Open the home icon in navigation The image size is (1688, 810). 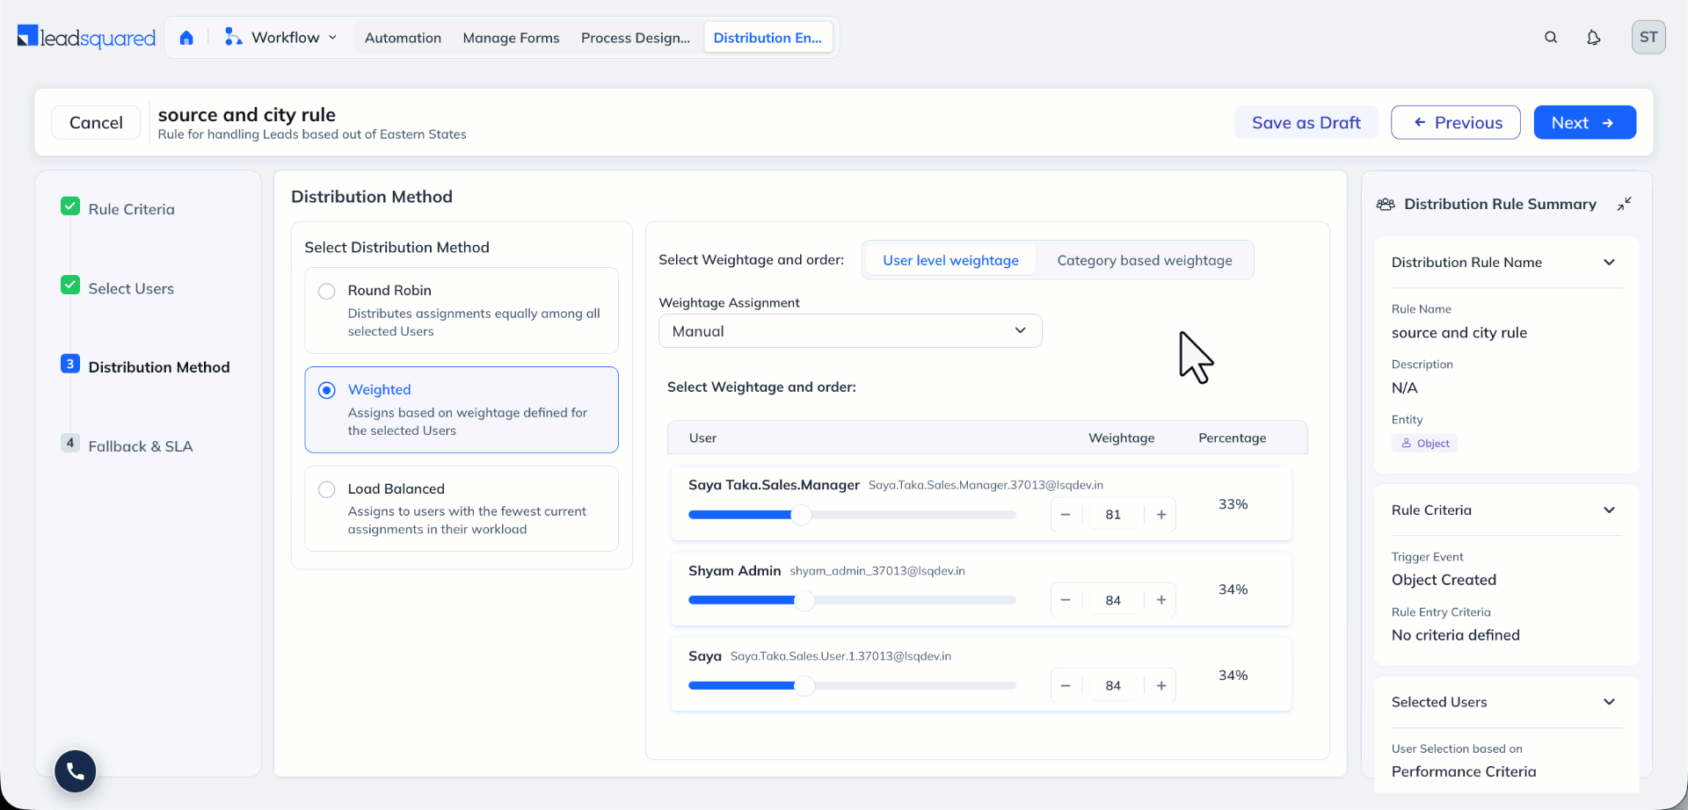pos(186,38)
